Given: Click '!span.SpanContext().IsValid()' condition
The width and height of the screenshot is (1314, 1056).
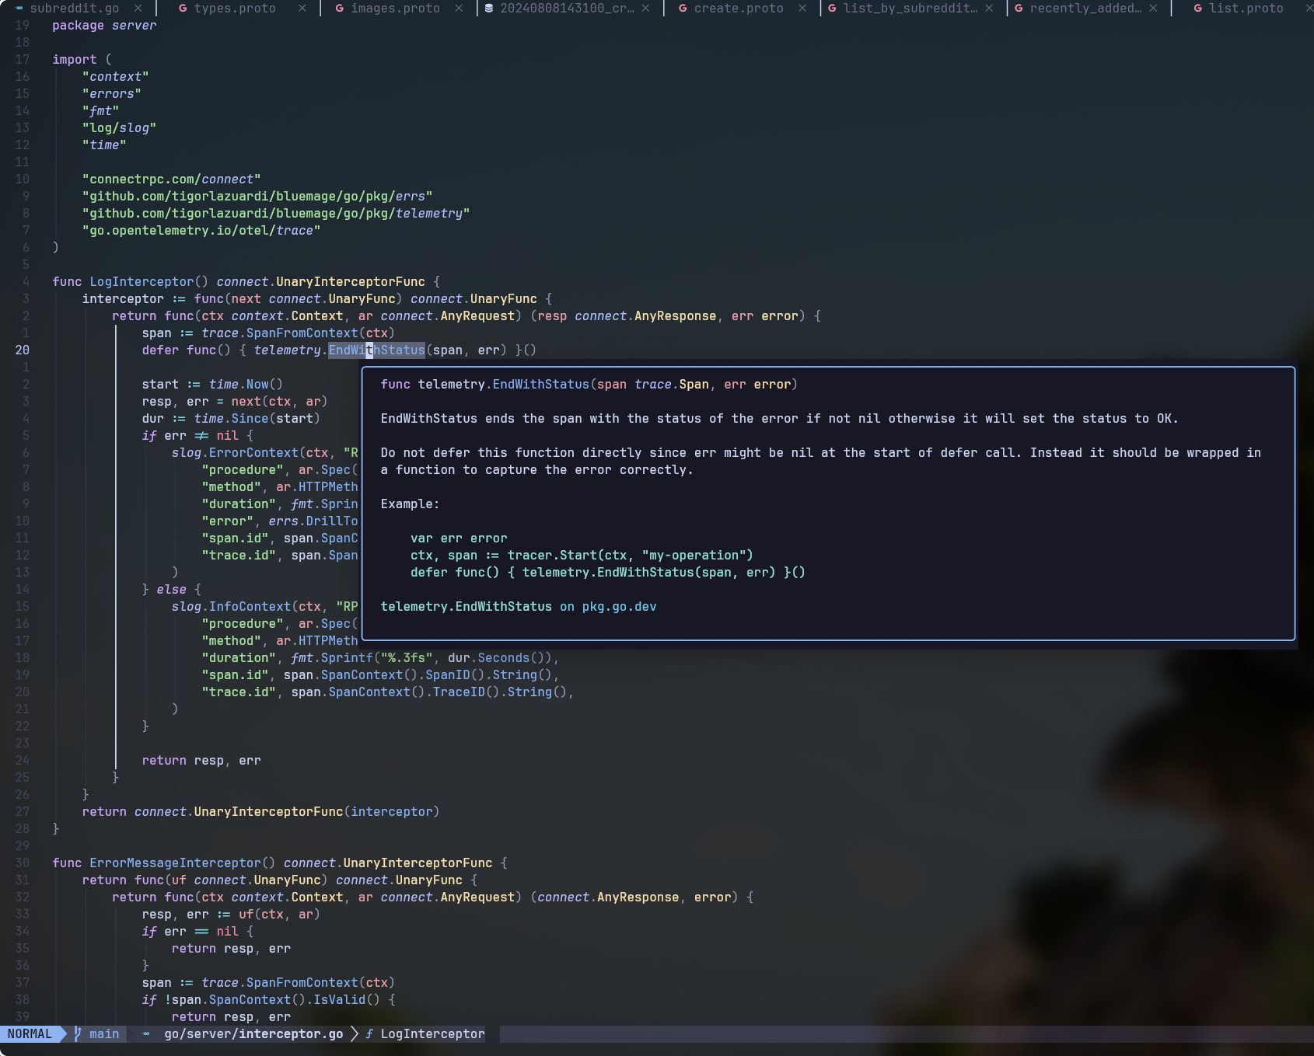Looking at the screenshot, I should (272, 999).
